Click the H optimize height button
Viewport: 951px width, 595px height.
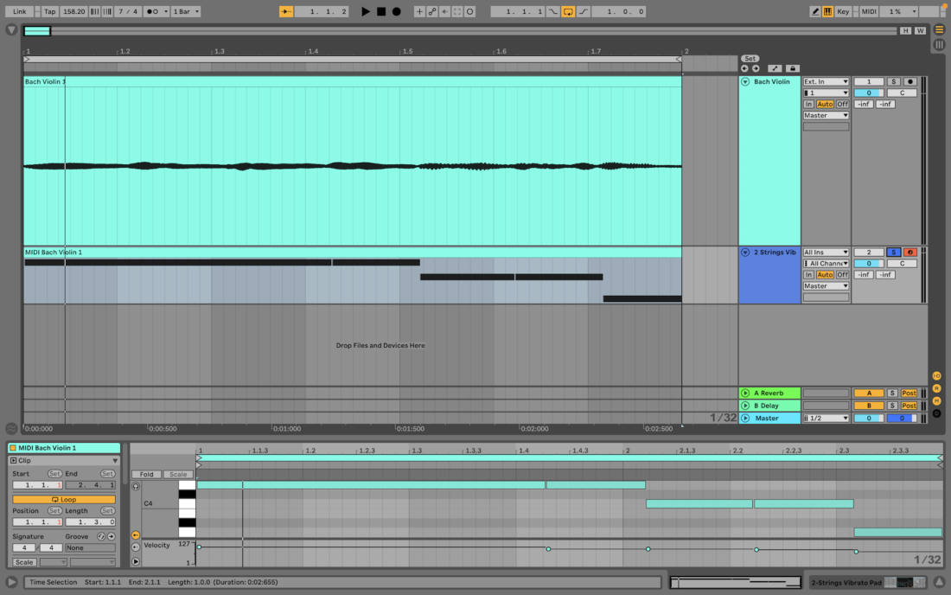tap(905, 30)
